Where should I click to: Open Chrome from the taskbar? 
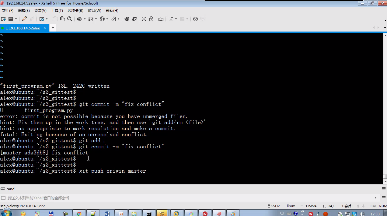[79, 213]
